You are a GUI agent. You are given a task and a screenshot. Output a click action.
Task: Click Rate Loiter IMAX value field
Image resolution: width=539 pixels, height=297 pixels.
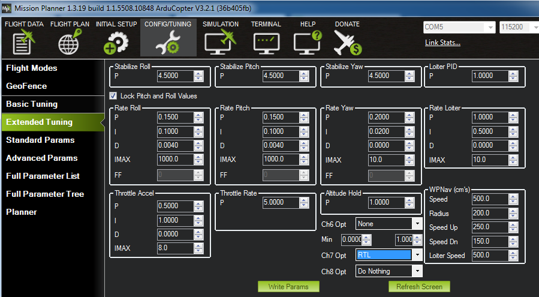coord(490,160)
